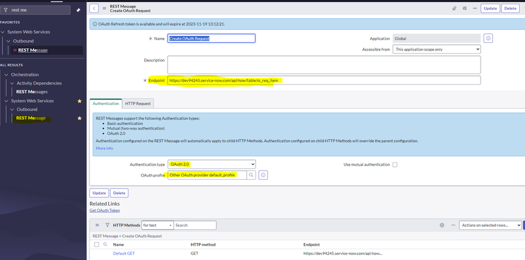Open the more options ellipsis menu
Image resolution: width=525 pixels, height=260 pixels.
tap(475, 8)
